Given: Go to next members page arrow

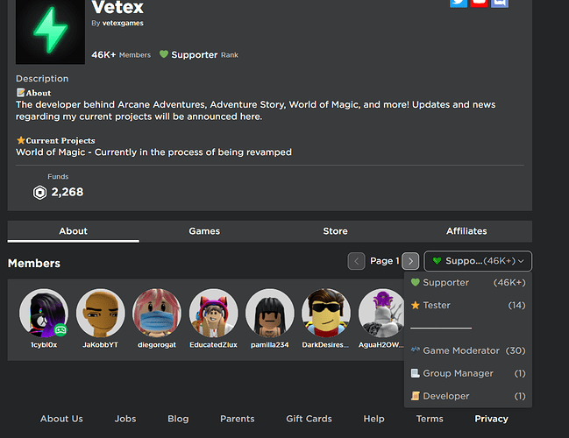Looking at the screenshot, I should [x=410, y=261].
